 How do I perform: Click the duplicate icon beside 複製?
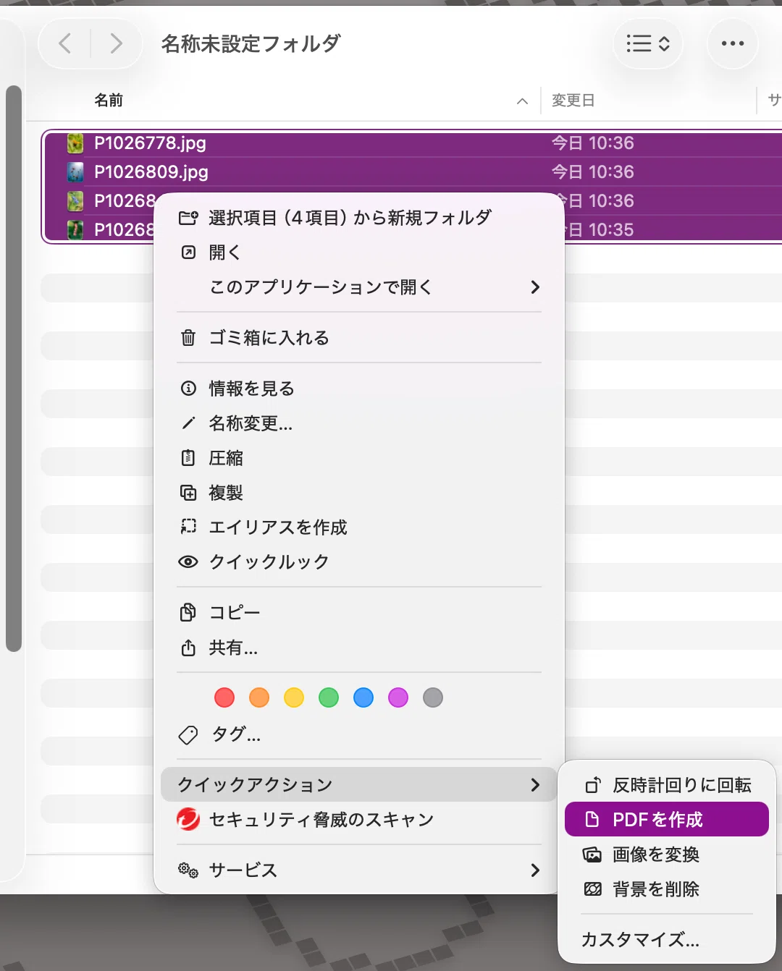188,492
